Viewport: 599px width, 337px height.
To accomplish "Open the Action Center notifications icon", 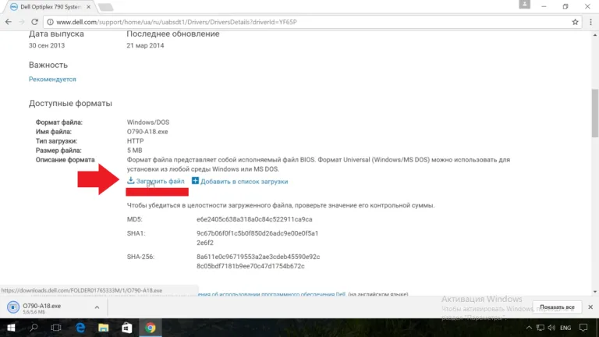I will tap(583, 328).
